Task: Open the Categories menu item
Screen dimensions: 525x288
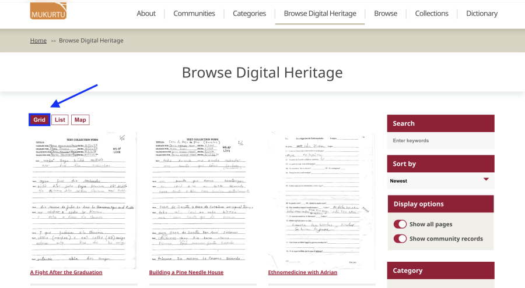Action: [x=250, y=13]
